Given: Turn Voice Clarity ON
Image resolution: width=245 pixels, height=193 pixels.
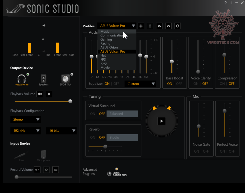Looking at the screenshot, I should pyautogui.click(x=196, y=84).
